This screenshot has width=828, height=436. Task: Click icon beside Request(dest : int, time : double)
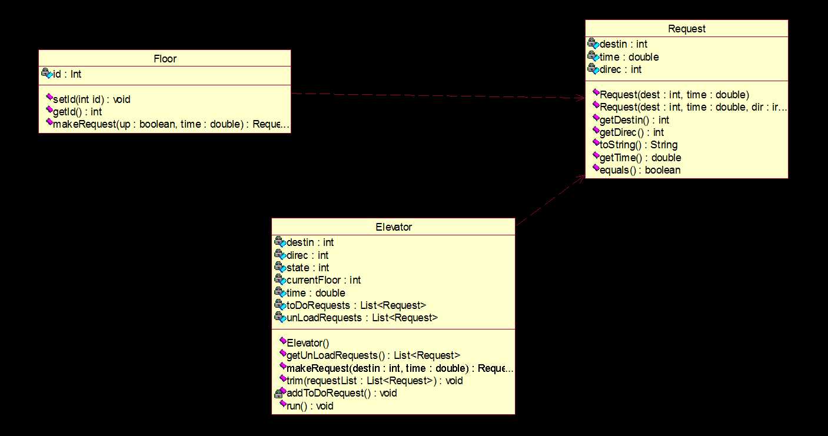[595, 92]
